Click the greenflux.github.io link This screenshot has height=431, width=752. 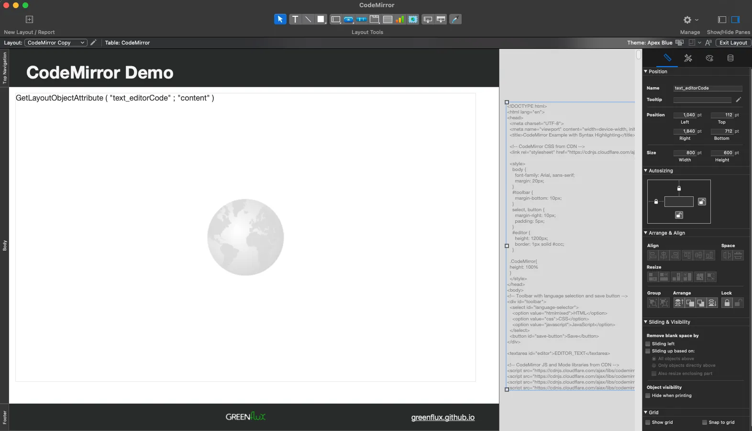click(442, 418)
